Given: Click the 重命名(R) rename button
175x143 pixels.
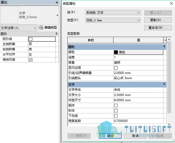Looking at the screenshot, I should [158, 28].
